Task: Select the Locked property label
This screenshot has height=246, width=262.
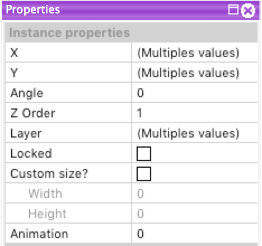Action: (31, 153)
